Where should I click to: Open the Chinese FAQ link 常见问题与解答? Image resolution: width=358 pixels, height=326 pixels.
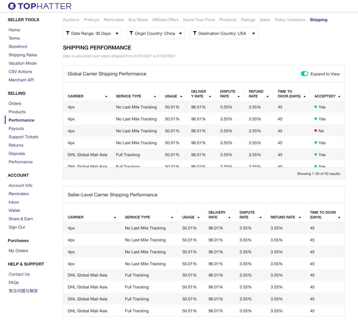click(x=23, y=291)
